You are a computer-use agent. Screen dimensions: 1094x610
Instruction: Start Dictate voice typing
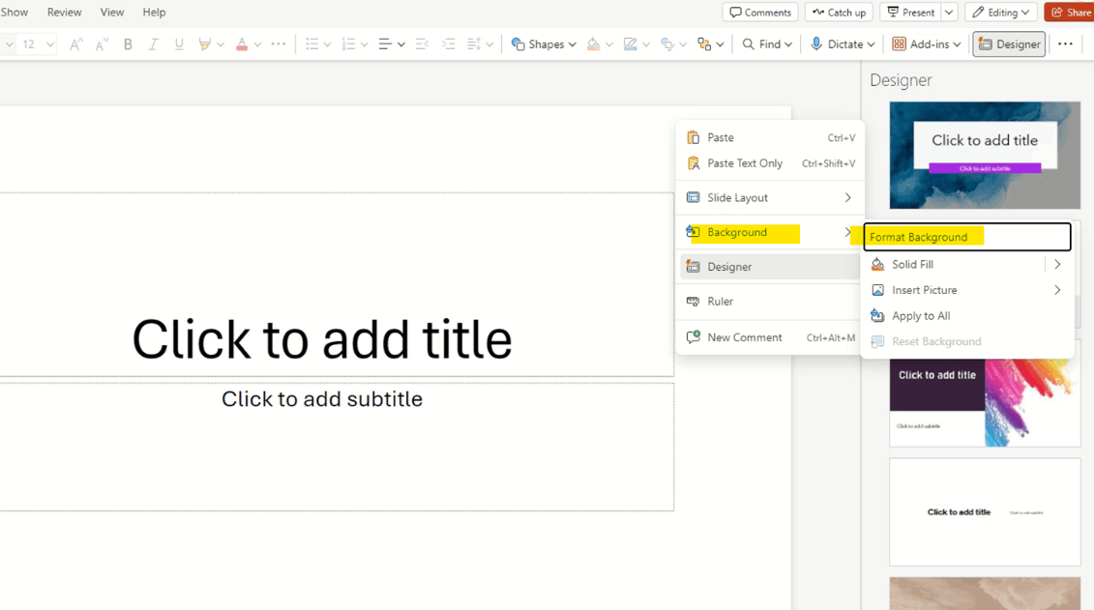pyautogui.click(x=841, y=44)
